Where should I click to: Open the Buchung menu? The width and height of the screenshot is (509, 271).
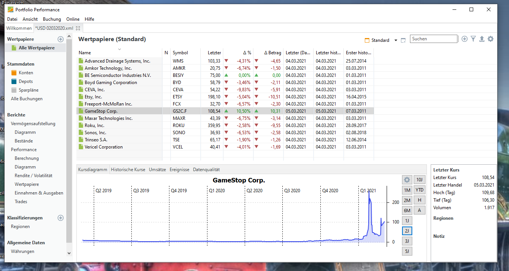point(52,19)
